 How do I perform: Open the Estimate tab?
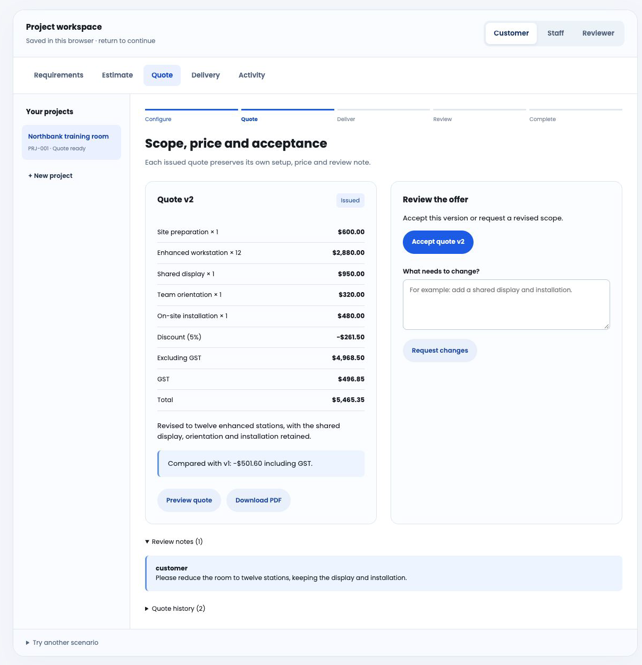tap(117, 75)
